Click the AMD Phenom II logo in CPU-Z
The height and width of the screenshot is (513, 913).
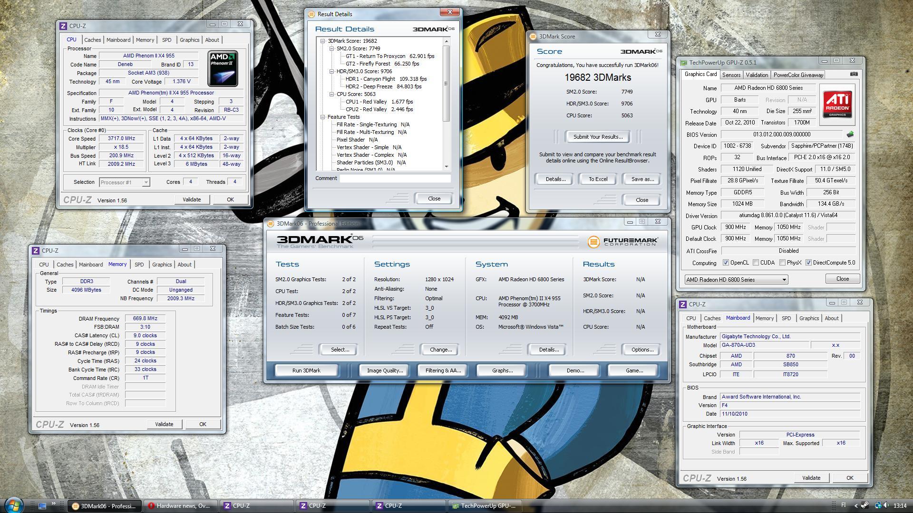point(223,69)
